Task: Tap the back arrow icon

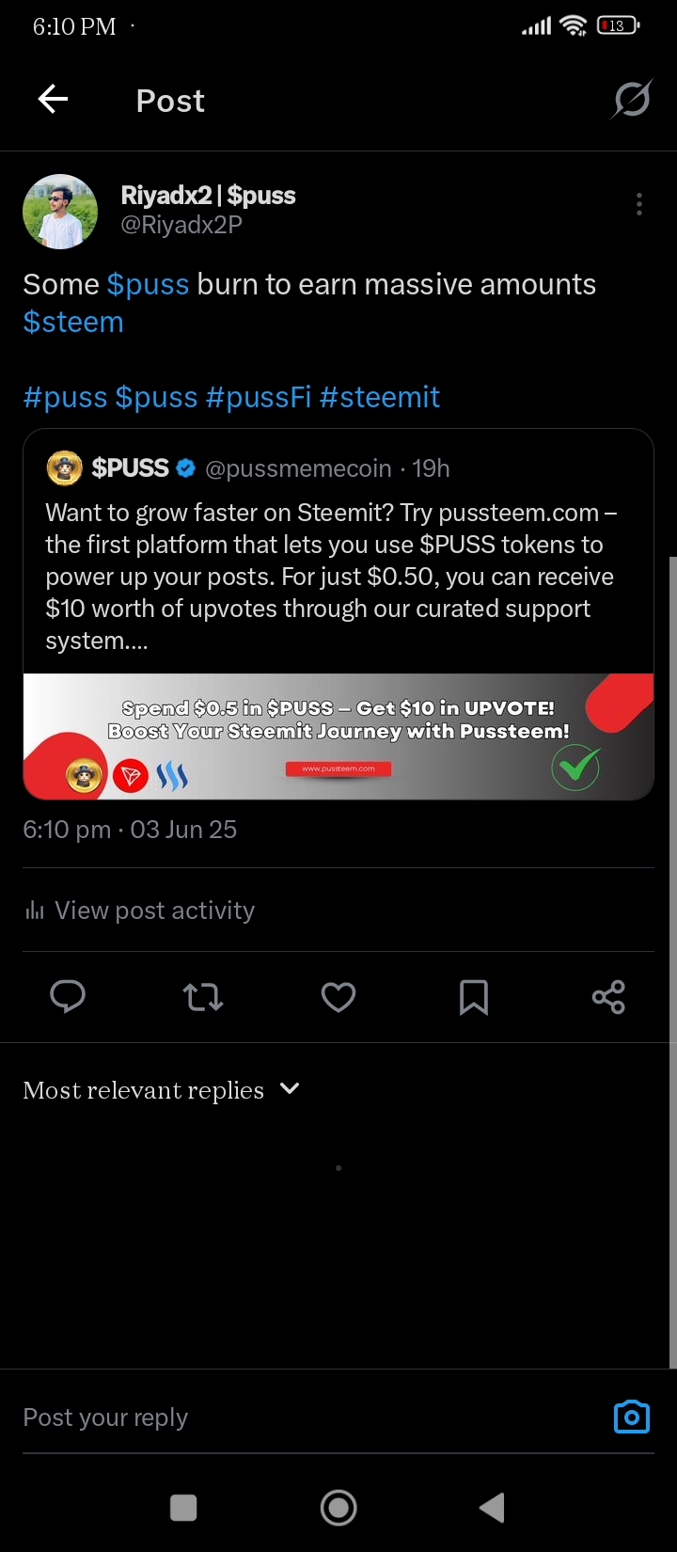Action: point(53,99)
